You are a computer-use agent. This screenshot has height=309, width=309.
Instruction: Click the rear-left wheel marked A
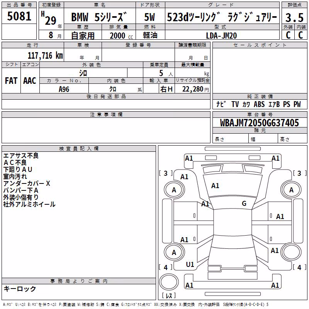tap(174, 252)
